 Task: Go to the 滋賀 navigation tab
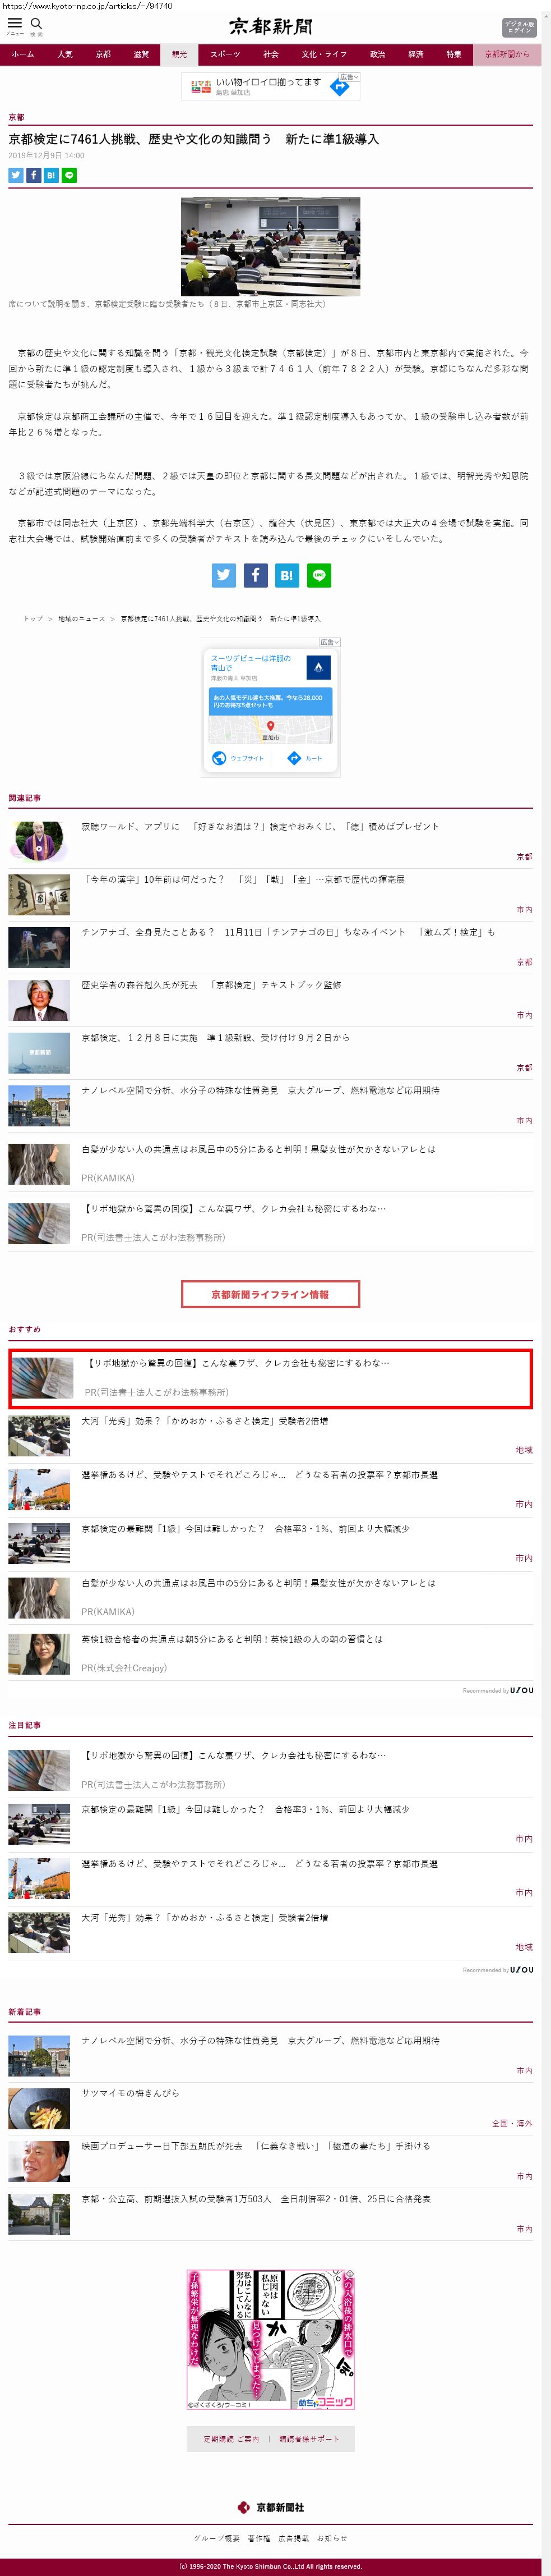[x=141, y=55]
